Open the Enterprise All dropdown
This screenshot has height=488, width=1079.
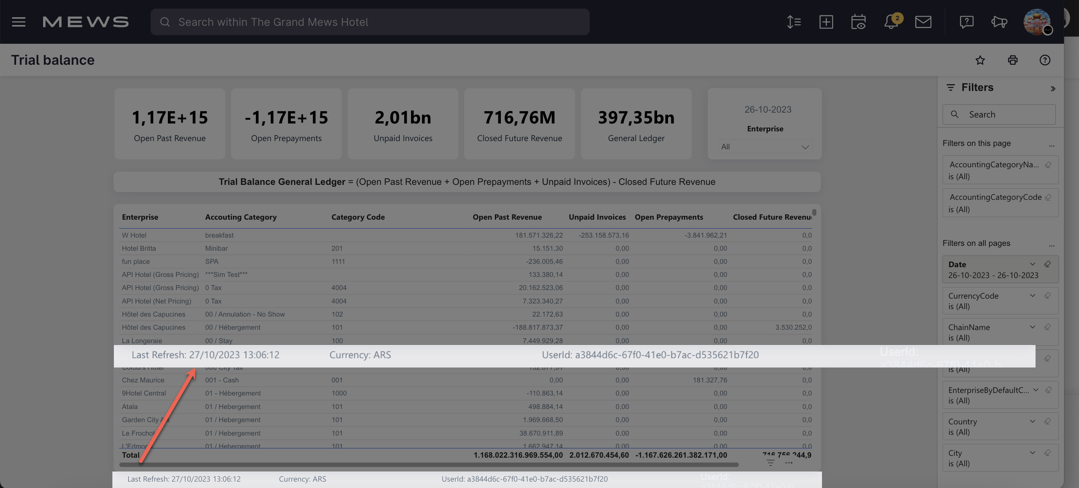[x=765, y=147]
